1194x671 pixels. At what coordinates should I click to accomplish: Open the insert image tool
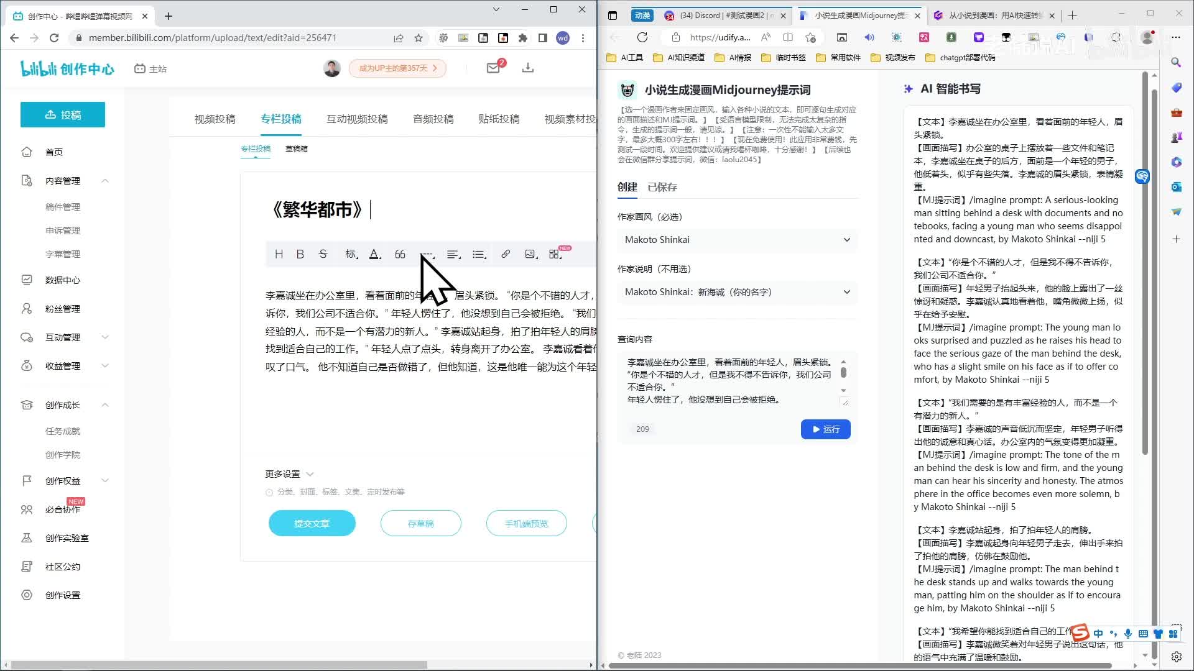pyautogui.click(x=530, y=254)
